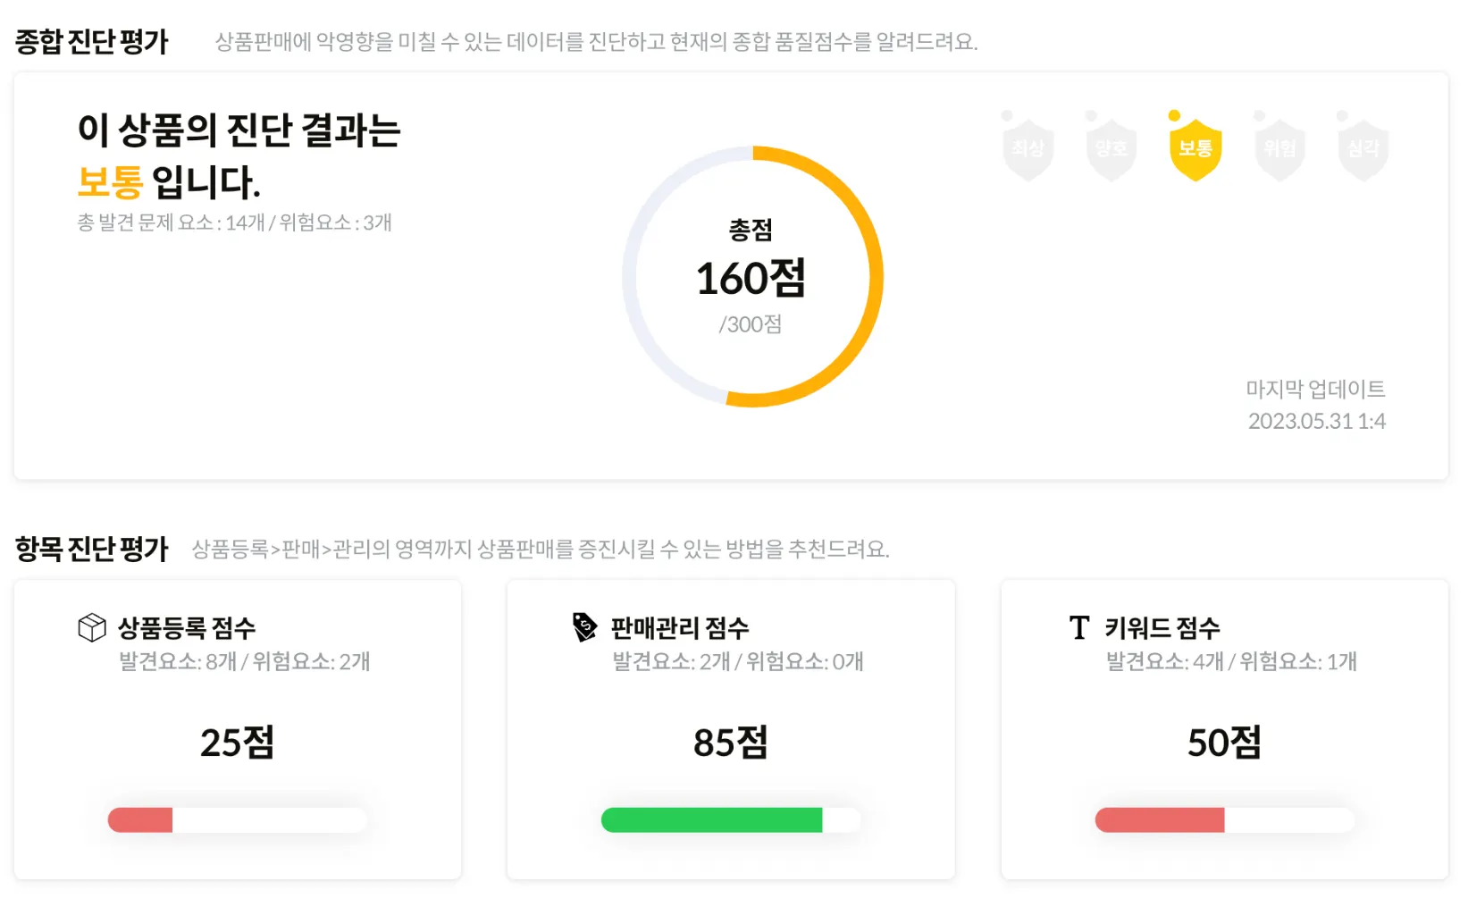Click the 위험 shield badge
The height and width of the screenshot is (915, 1468).
[1279, 149]
